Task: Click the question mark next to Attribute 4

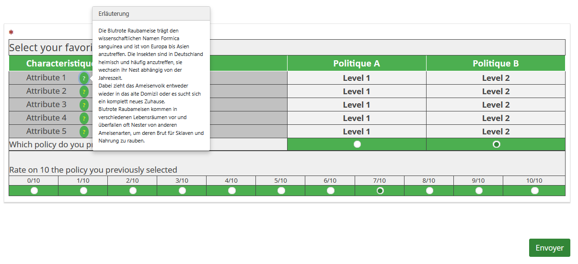Action: [x=84, y=118]
